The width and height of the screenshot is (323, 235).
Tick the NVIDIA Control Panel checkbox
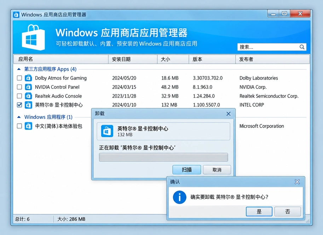tap(19, 87)
